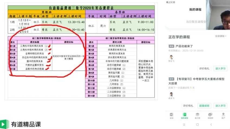Click the 周六 cell
This screenshot has height=129, width=230.
103,26
